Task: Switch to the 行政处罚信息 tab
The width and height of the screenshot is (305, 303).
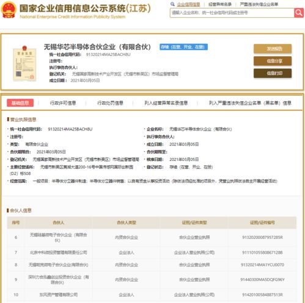Action: click(x=110, y=103)
